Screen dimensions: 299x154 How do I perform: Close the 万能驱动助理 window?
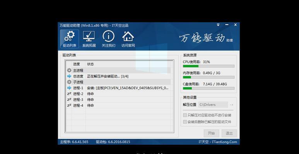236,25
